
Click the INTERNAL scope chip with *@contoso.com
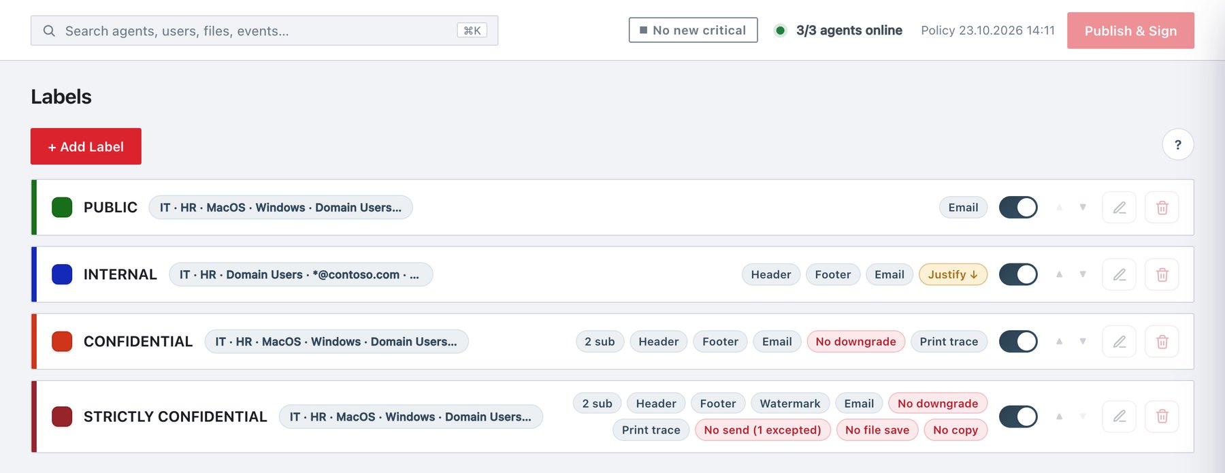pyautogui.click(x=300, y=274)
